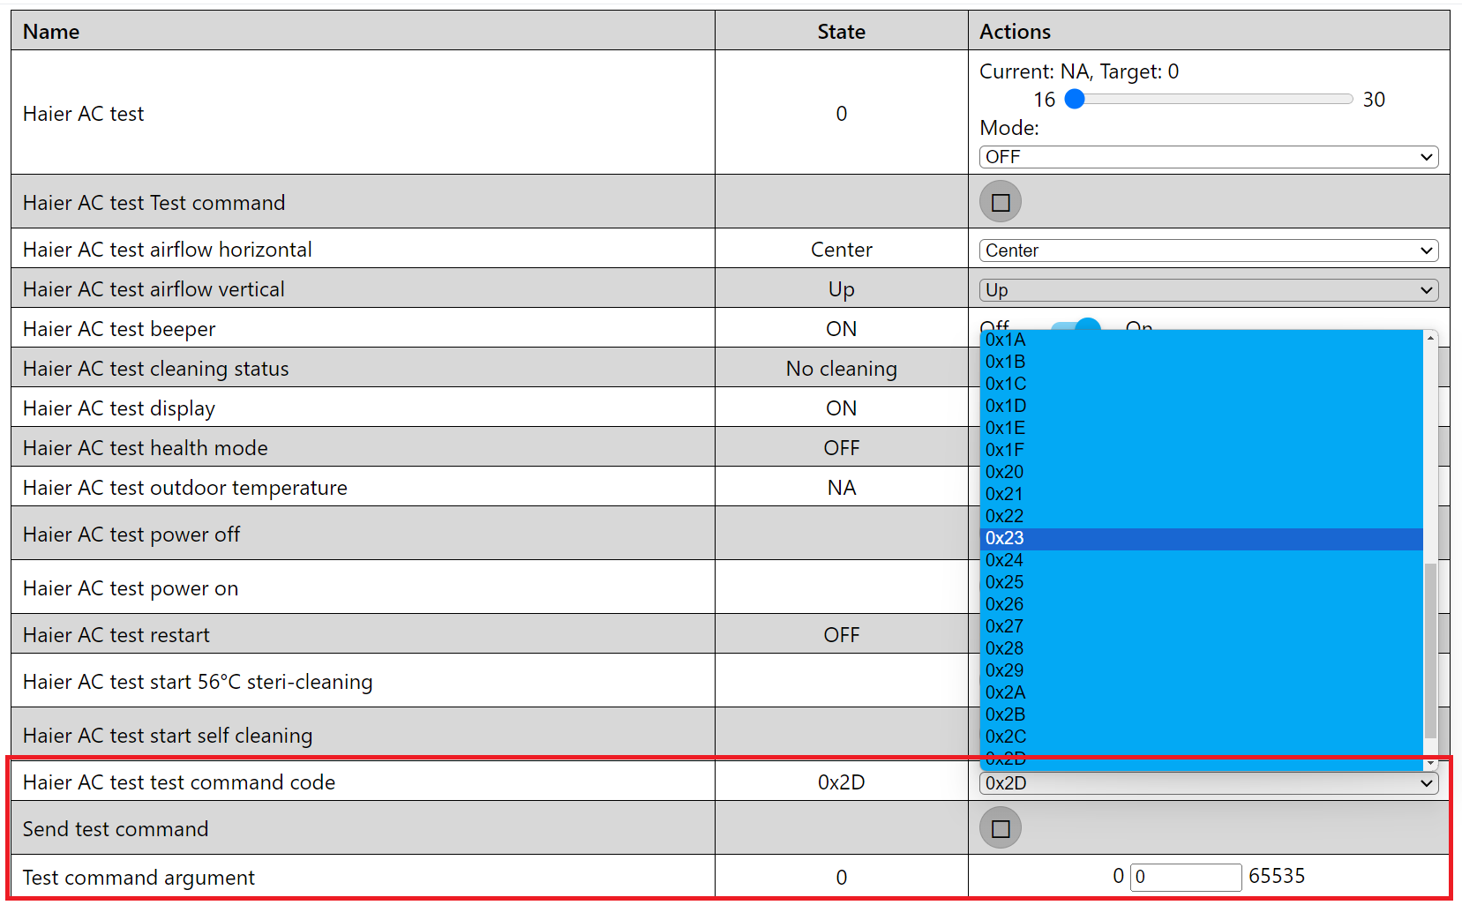Image resolution: width=1462 pixels, height=905 pixels.
Task: Open the test command code 0x2D dropdown
Action: pos(1208,783)
